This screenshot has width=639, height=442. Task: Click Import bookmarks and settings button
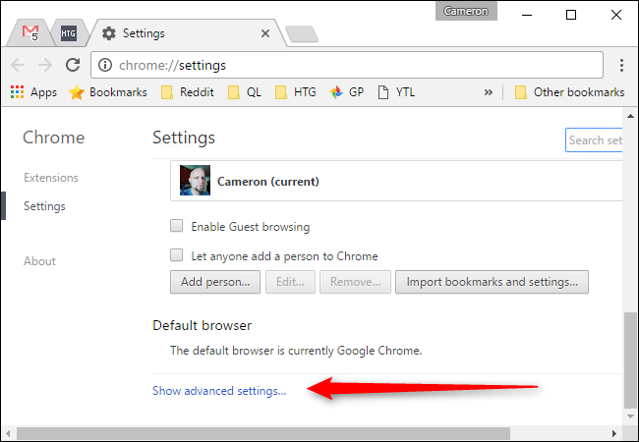click(492, 282)
